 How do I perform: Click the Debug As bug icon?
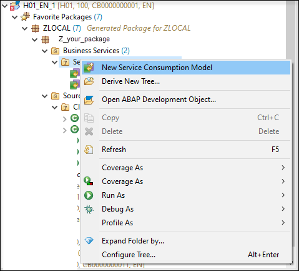(89, 209)
